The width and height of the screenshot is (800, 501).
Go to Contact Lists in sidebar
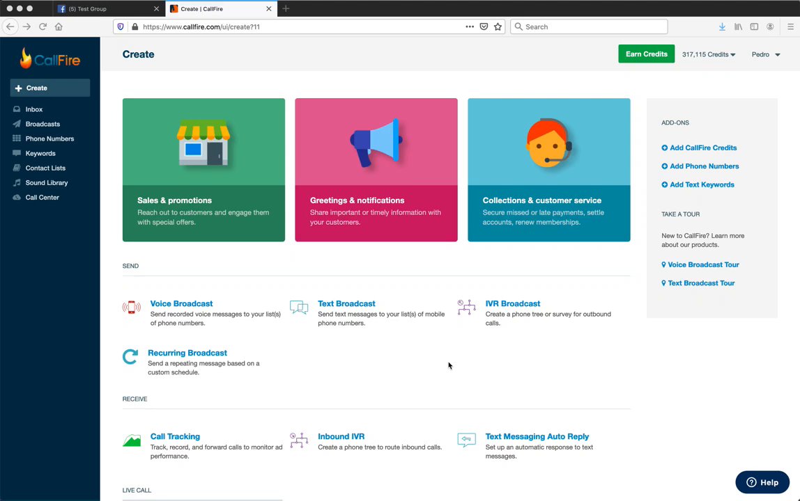[x=45, y=168]
